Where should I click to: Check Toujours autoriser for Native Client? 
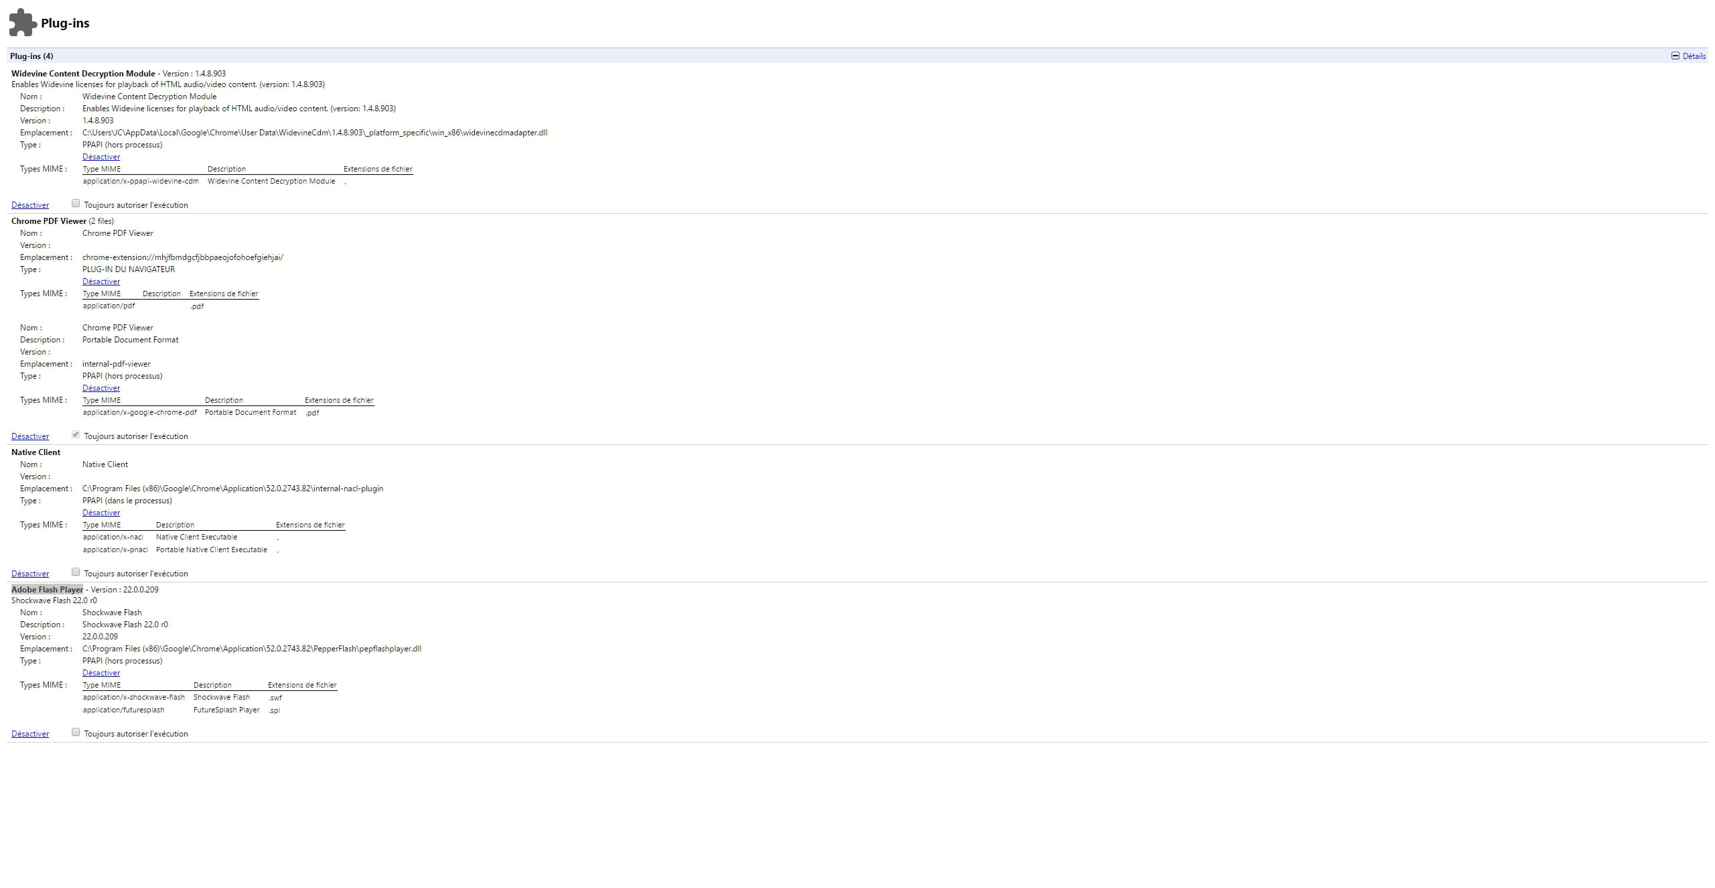tap(76, 572)
